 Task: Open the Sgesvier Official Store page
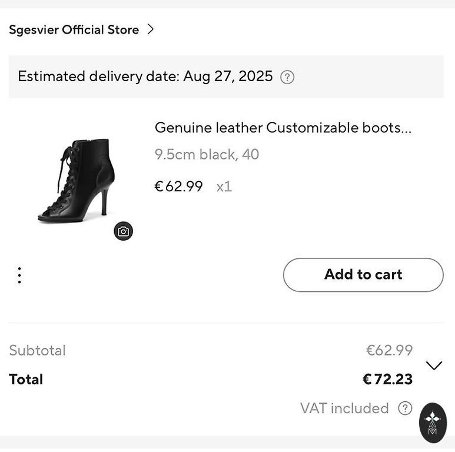tap(74, 29)
